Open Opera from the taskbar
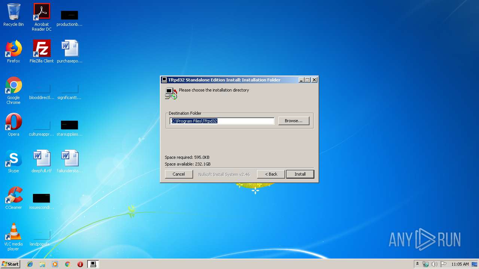 point(80,264)
